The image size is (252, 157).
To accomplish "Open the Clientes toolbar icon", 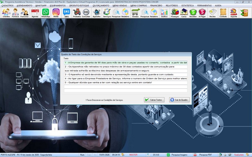I will [6, 13].
